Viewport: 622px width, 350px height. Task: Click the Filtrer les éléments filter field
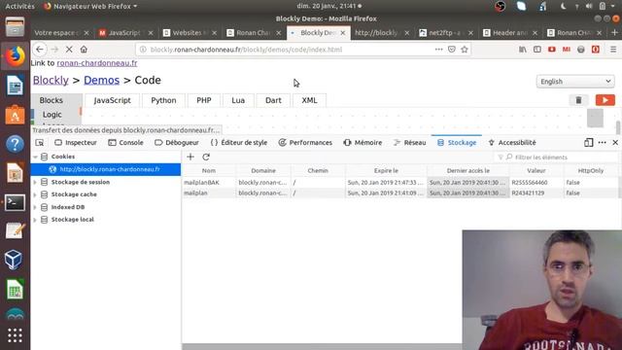tap(556, 157)
